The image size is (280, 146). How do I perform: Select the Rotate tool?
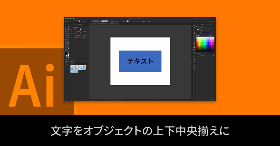[x=66, y=37]
